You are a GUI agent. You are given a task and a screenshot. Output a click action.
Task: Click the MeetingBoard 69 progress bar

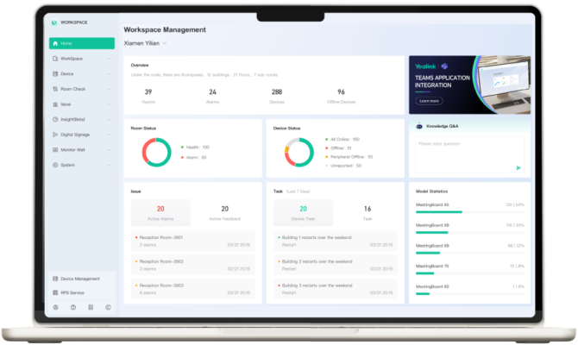[x=470, y=253]
